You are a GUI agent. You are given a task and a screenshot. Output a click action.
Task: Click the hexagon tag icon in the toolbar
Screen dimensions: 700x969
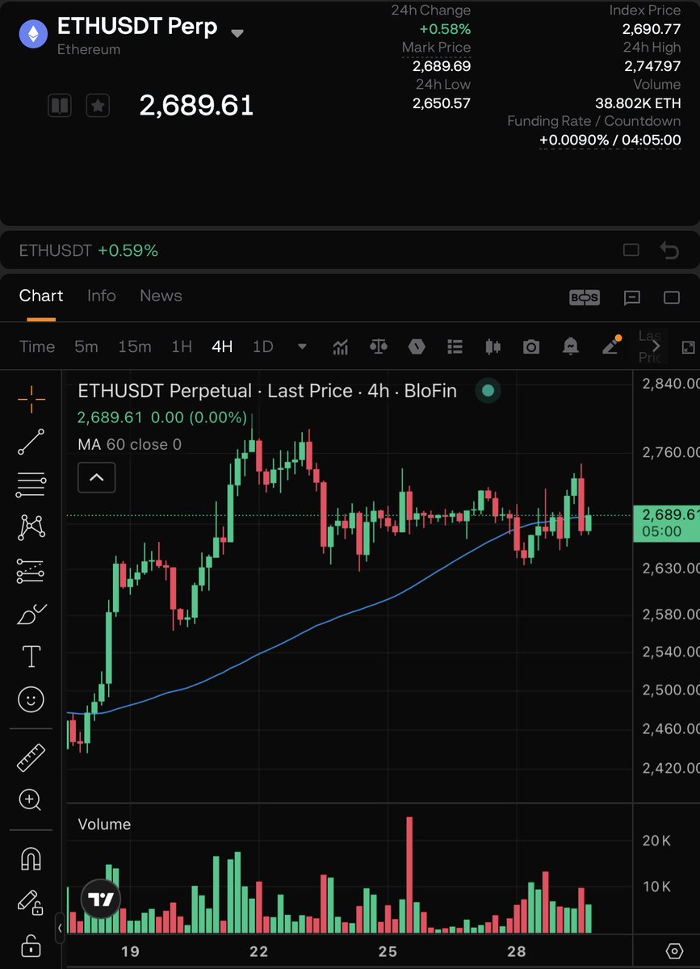tap(416, 346)
